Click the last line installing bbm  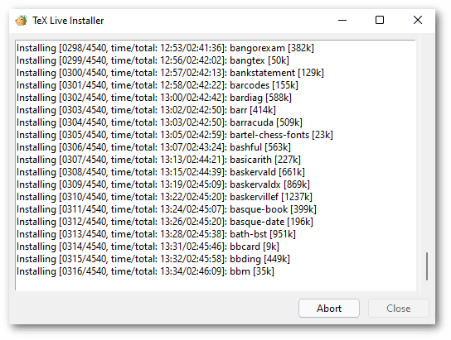145,271
